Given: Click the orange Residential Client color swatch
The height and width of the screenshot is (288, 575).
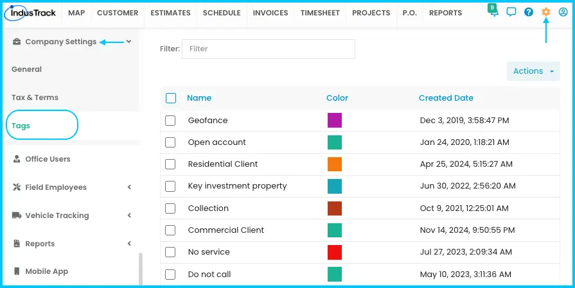Looking at the screenshot, I should pos(335,164).
